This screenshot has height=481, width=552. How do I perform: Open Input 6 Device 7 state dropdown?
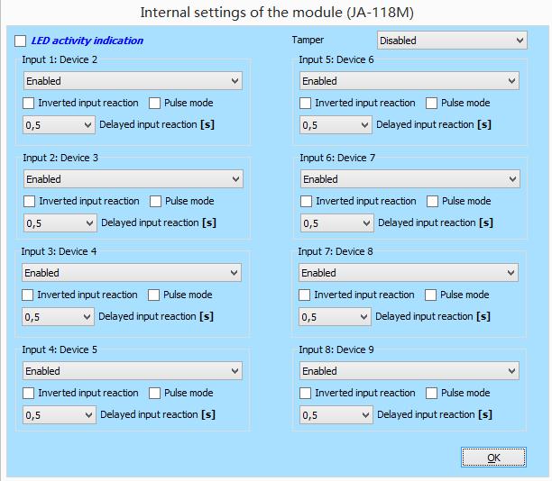click(409, 179)
